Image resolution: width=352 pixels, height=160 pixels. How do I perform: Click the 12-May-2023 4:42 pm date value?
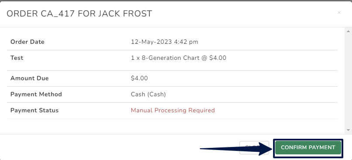coord(164,42)
